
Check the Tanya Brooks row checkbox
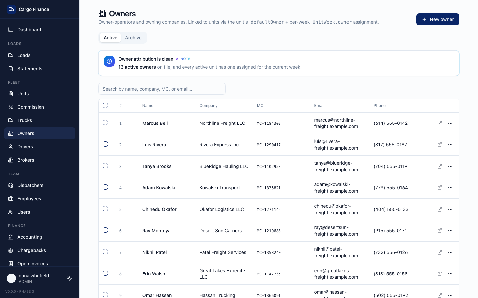coord(105,166)
